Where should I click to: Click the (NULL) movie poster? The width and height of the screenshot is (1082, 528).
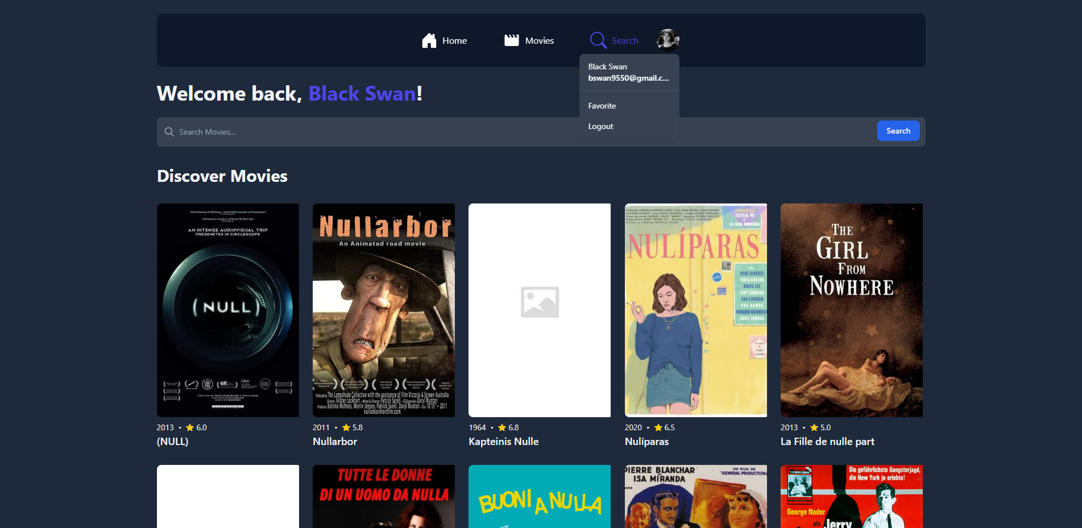228,310
